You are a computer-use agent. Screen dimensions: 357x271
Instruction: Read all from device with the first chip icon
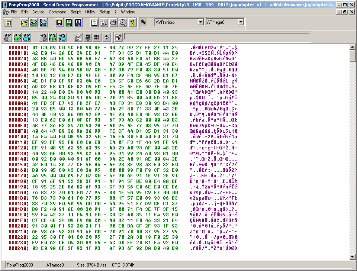(x=8, y=37)
